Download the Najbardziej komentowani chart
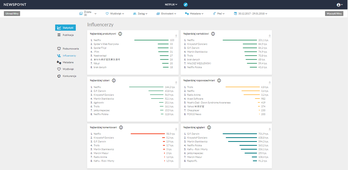Image resolution: width=348 pixels, height=170 pixels. coord(176,129)
